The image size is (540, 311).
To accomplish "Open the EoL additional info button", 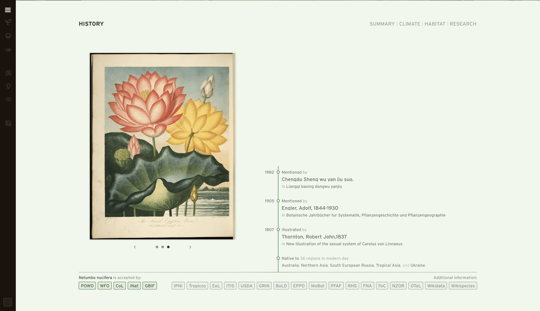I will coord(216,286).
